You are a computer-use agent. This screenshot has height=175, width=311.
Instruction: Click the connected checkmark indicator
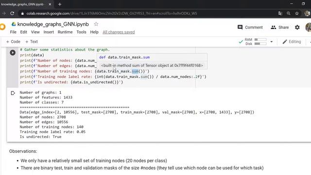241,42
